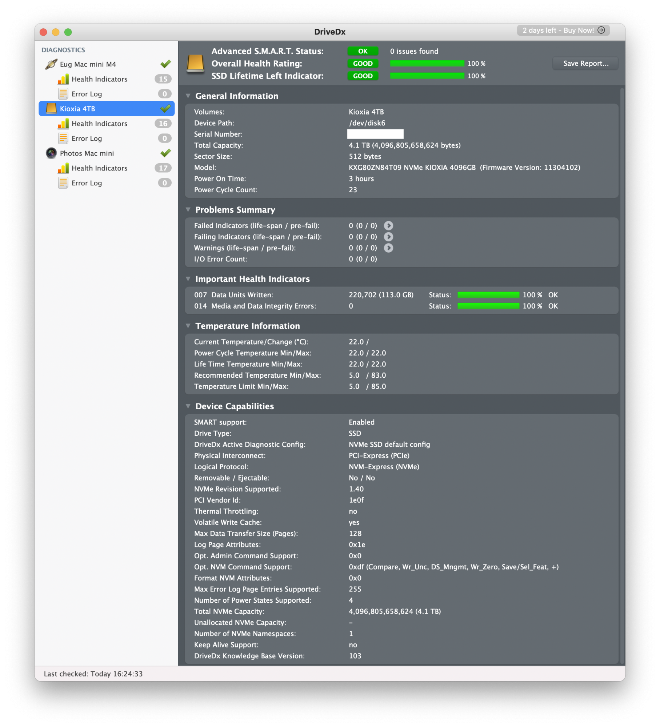Click the /dev/disk6 device path value

pyautogui.click(x=367, y=123)
